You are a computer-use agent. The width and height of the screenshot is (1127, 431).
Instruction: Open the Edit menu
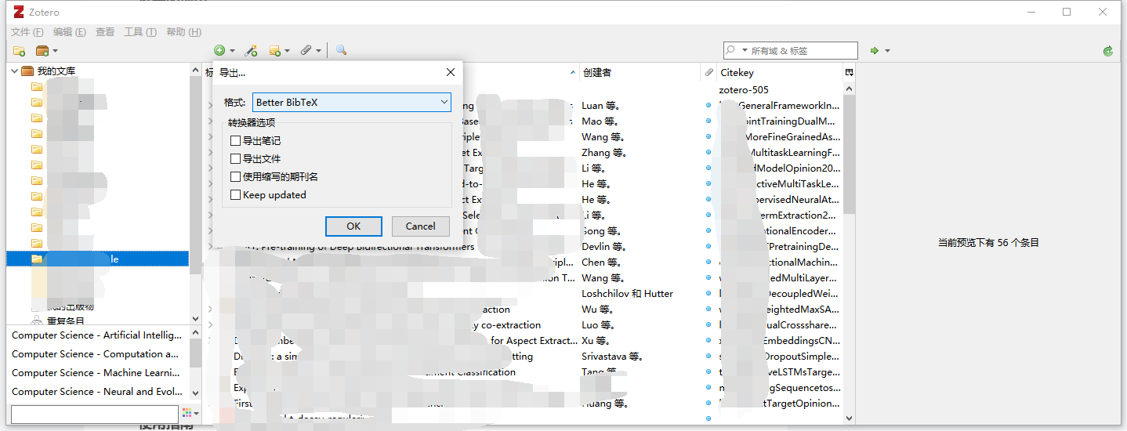pos(70,32)
